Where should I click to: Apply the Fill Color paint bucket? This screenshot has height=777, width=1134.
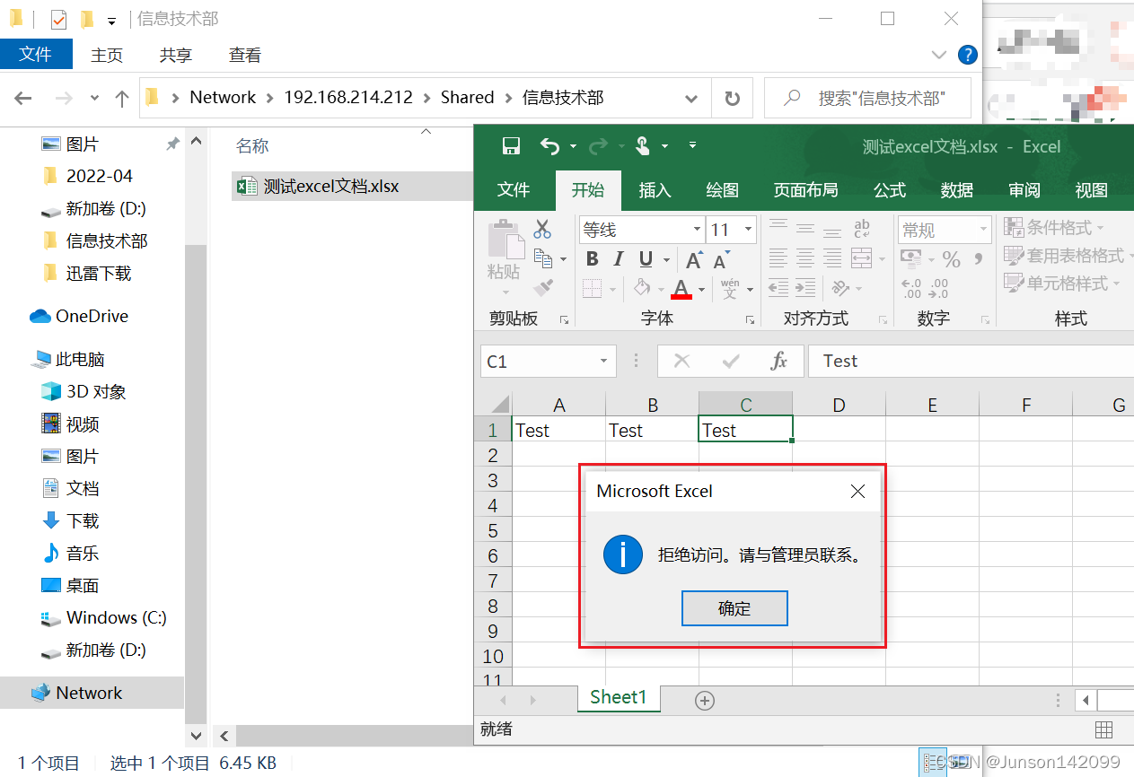(x=641, y=288)
